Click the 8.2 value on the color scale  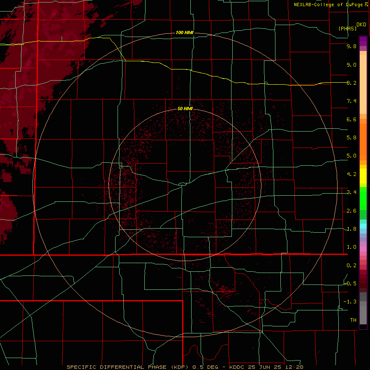pyautogui.click(x=351, y=83)
